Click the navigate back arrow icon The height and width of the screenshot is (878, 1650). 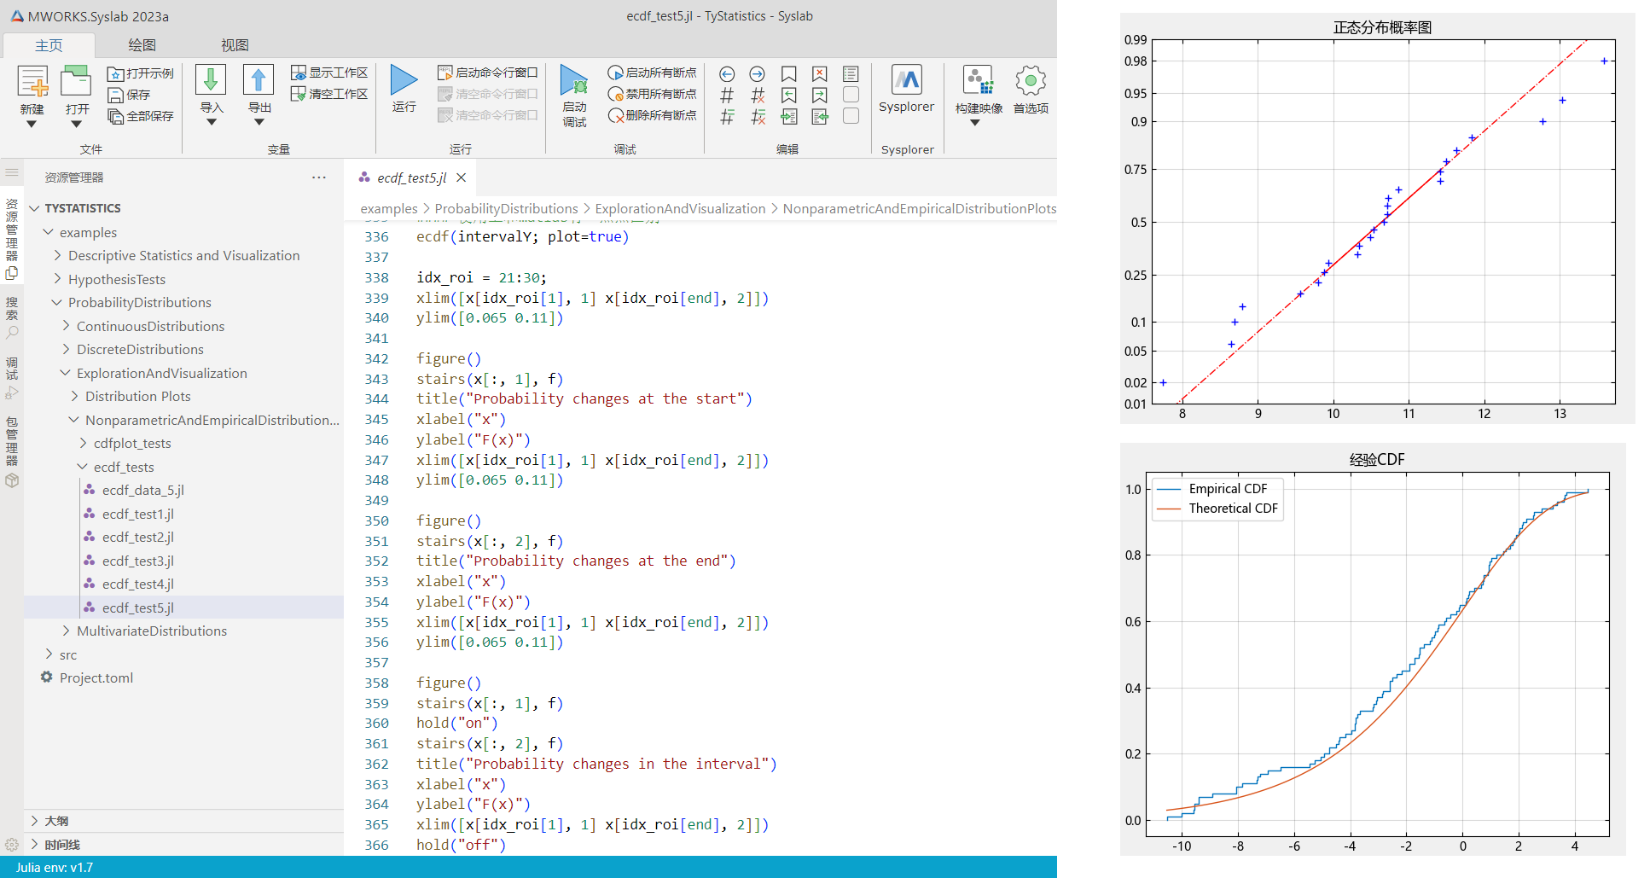(727, 74)
